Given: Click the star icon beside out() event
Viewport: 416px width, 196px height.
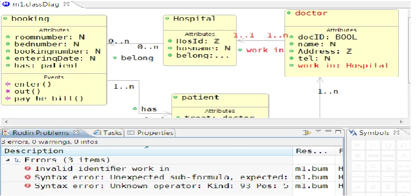Looking at the screenshot, I should pyautogui.click(x=8, y=92).
